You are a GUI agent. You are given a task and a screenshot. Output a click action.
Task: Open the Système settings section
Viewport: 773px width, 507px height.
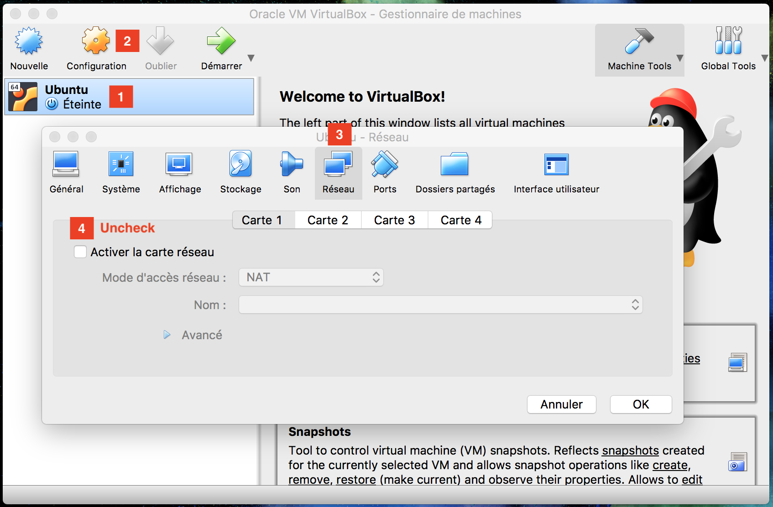tap(121, 173)
